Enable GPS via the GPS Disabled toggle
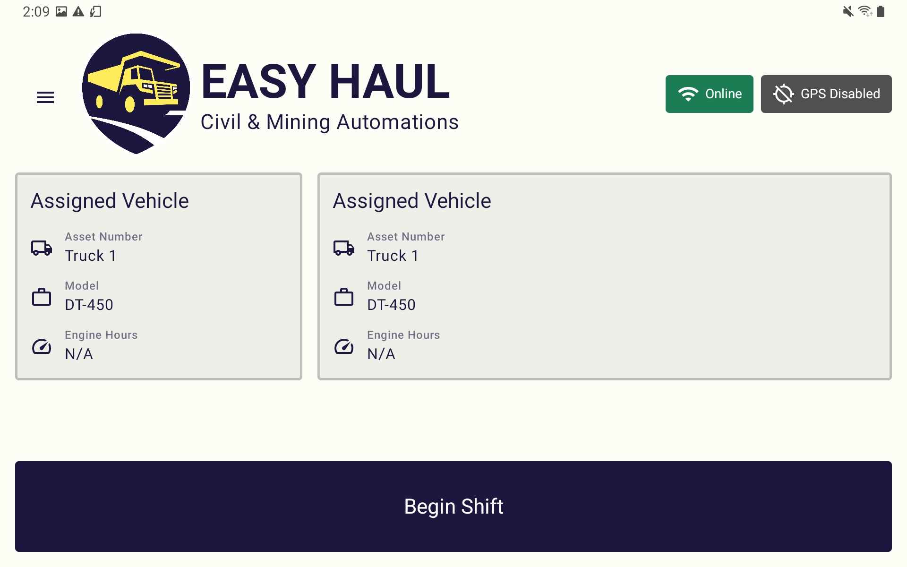This screenshot has width=907, height=567. point(826,94)
